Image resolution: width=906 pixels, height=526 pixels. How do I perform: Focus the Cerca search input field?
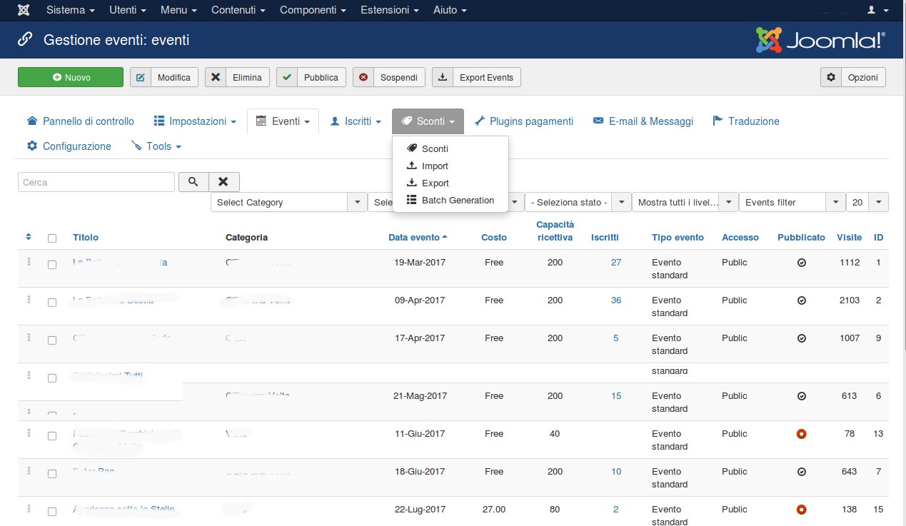(96, 182)
